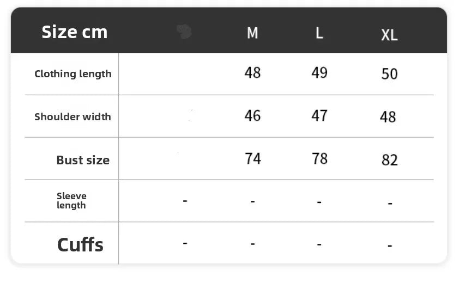Click shoulder width value 47 for L

point(319,115)
